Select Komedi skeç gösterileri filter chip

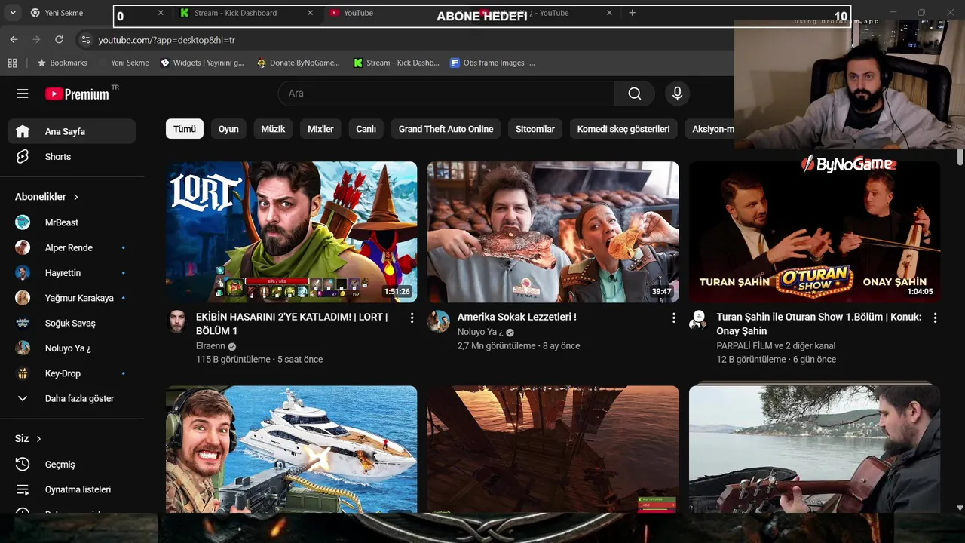[623, 129]
